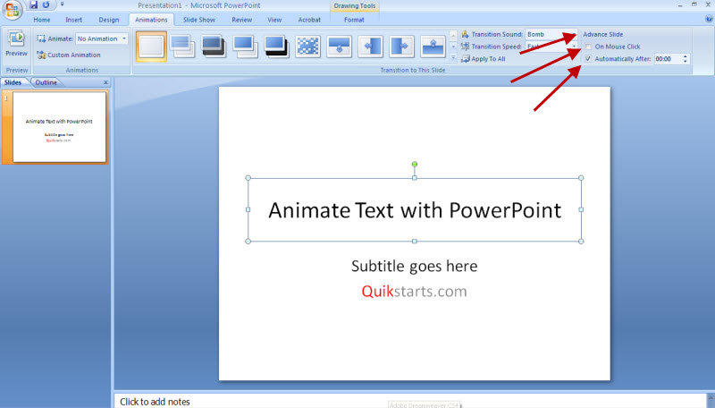
Task: Apply the Wipe Left transition
Action: pos(370,47)
